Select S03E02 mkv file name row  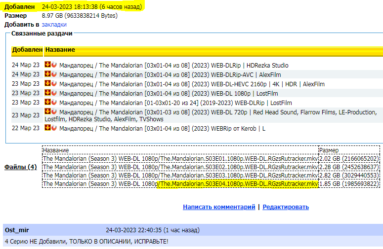click(x=180, y=167)
